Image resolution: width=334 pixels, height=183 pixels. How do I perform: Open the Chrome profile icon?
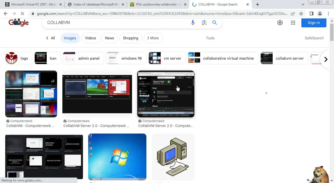click(x=320, y=14)
